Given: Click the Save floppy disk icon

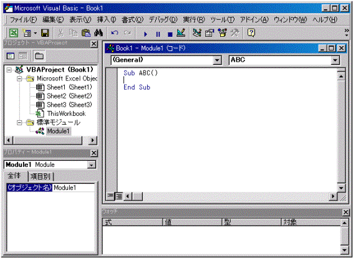Looking at the screenshot, I should 45,33.
